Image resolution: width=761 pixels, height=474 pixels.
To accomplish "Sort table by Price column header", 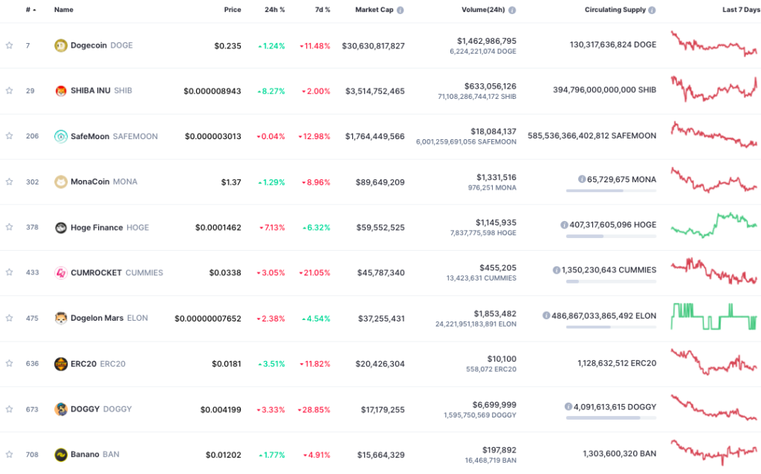I will coord(233,10).
